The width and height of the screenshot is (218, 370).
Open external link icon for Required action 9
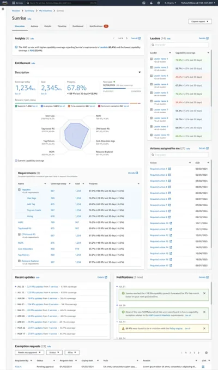tap(169, 217)
